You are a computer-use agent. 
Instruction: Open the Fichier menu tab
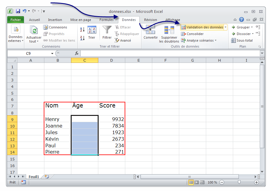click(x=16, y=20)
